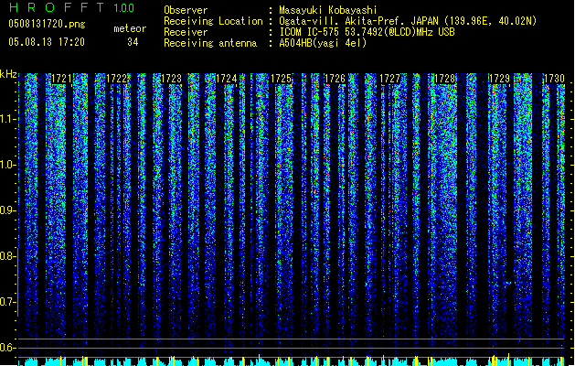The image size is (575, 366).
Task: Click the 1727 time marker
Action: point(389,79)
